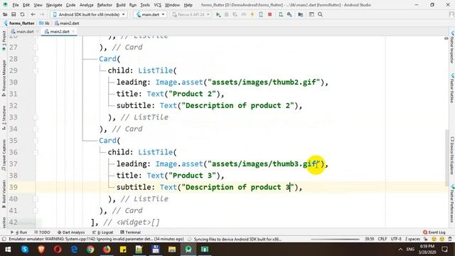Screen dimensions: 455x256
Task: Open the Flutter Outline panel
Action: (452, 88)
